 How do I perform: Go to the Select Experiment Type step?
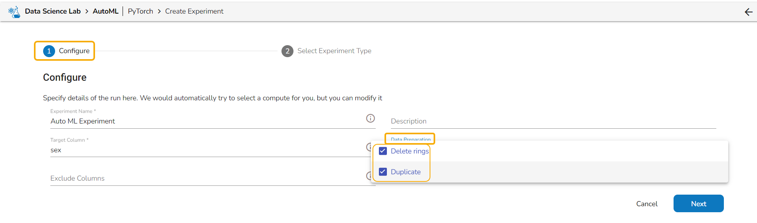[x=334, y=51]
